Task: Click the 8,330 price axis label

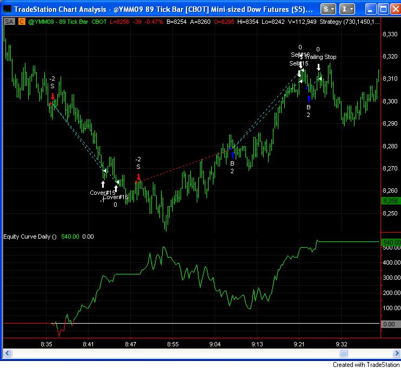Action: pos(390,34)
